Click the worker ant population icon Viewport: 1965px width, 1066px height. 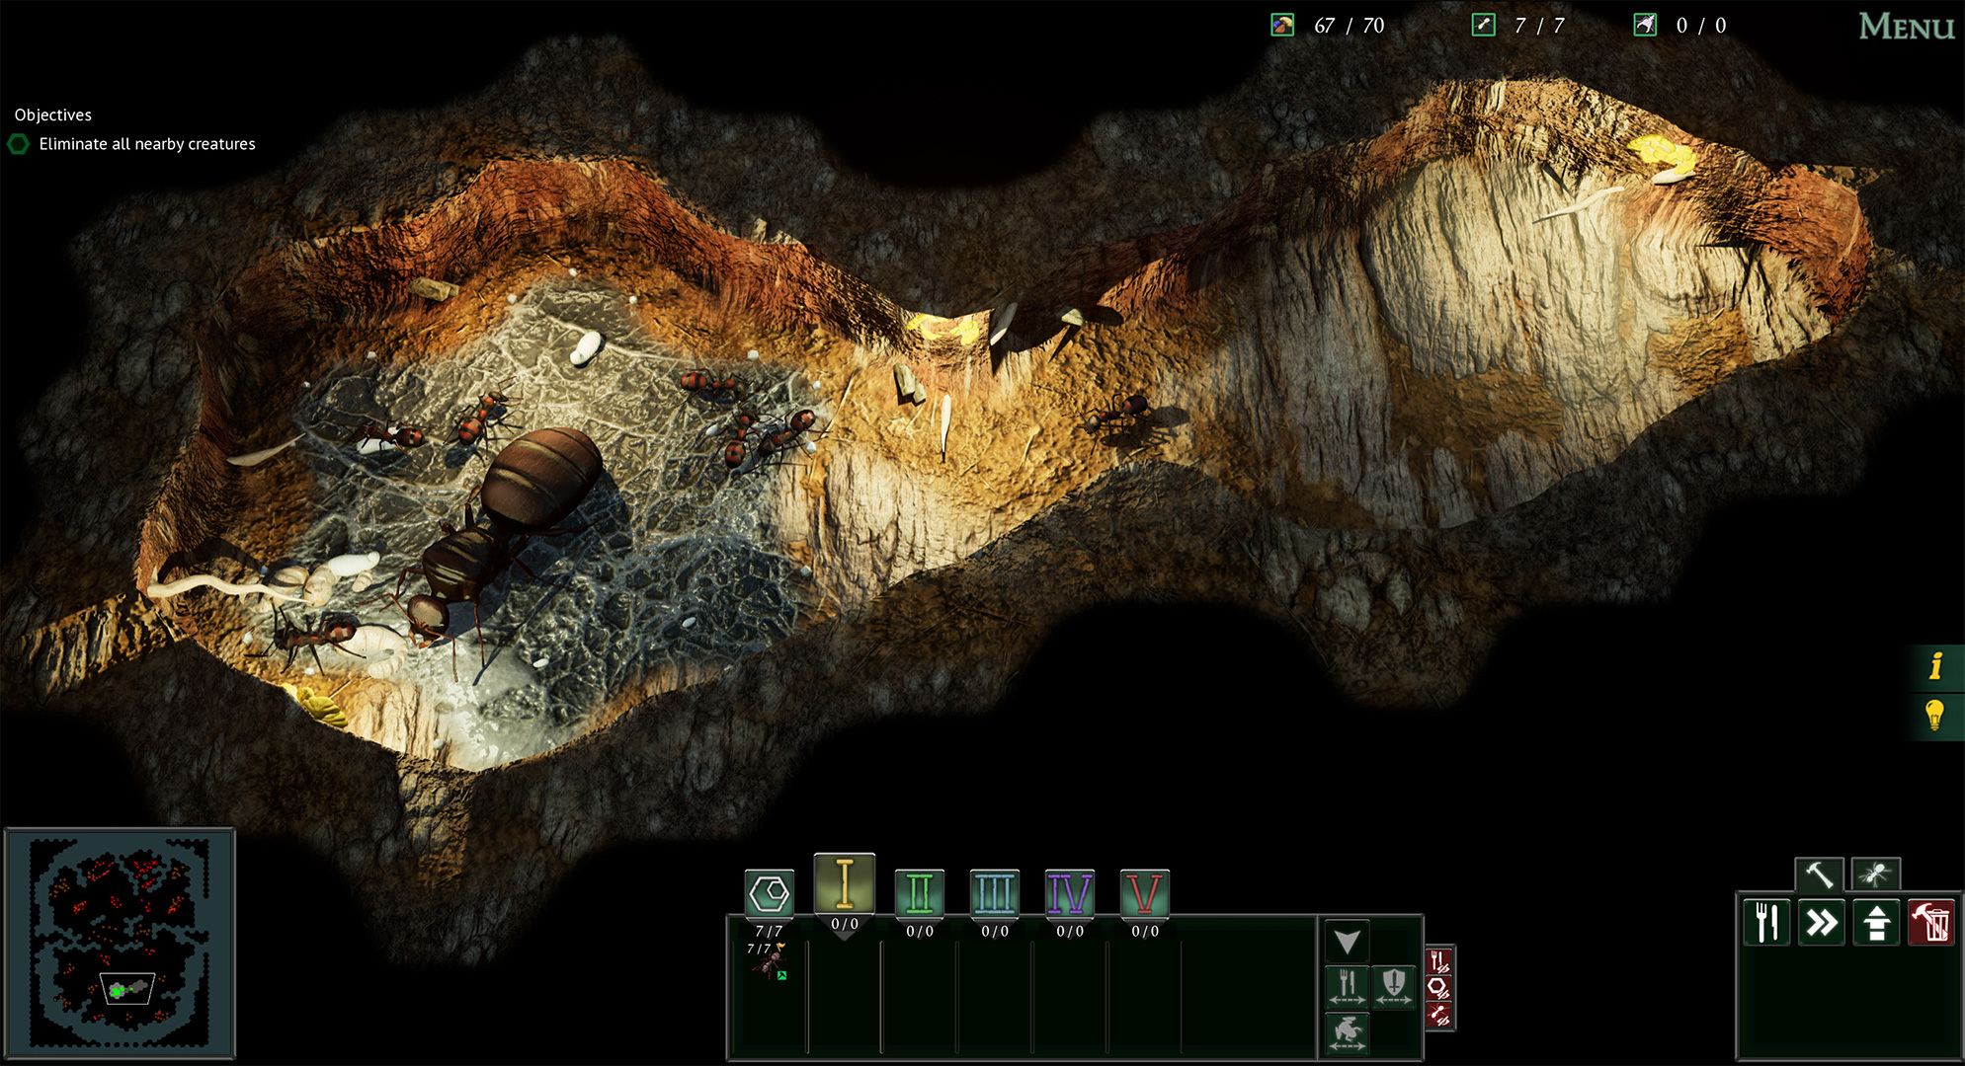point(1483,25)
